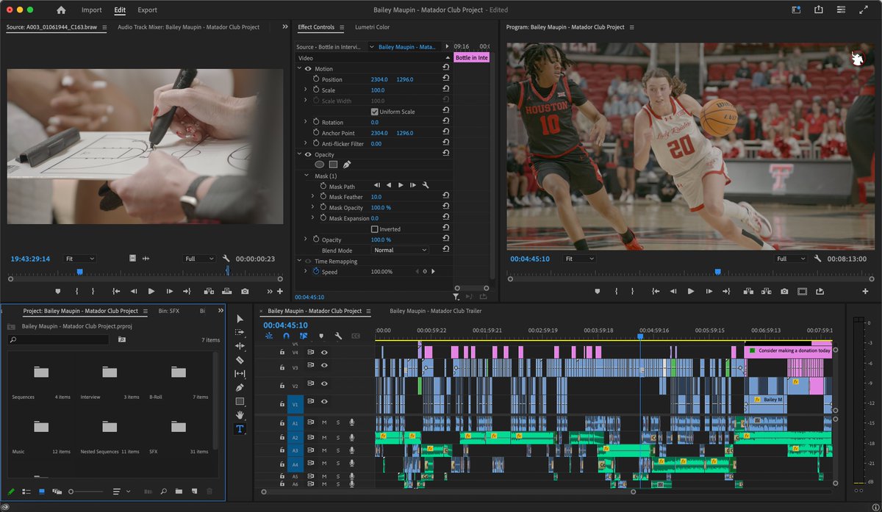Switch to the Import workspace tab
Viewport: 882px width, 512px height.
tap(92, 10)
